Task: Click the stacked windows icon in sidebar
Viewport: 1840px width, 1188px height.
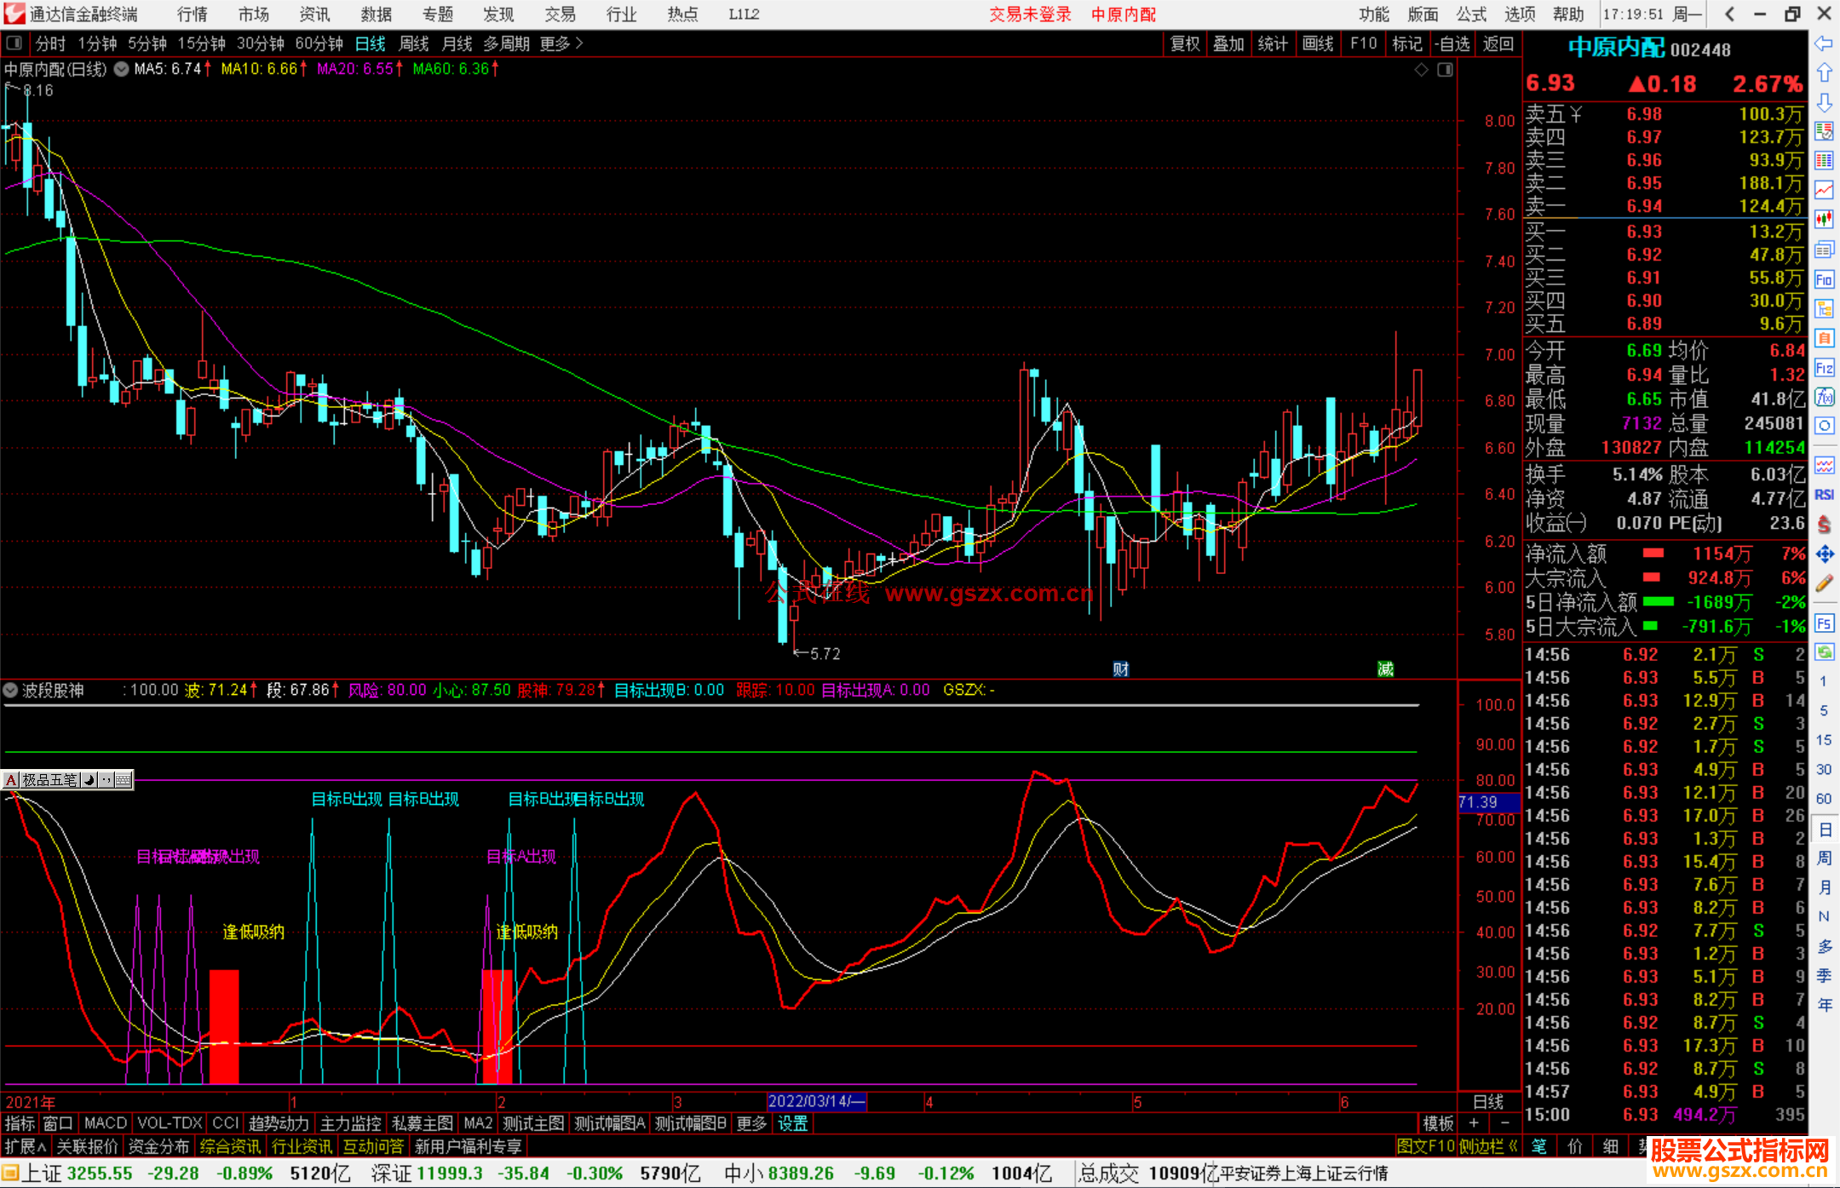Action: click(1824, 250)
